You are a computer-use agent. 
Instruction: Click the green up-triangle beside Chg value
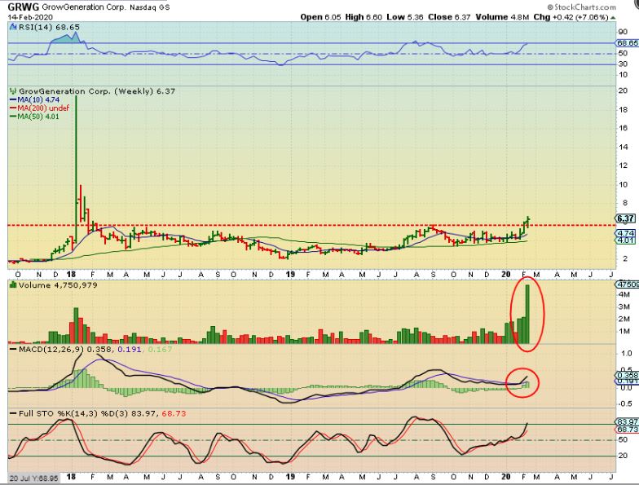(x=613, y=18)
